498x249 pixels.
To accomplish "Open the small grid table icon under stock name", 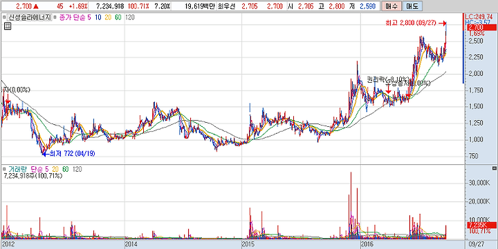I will (8, 27).
